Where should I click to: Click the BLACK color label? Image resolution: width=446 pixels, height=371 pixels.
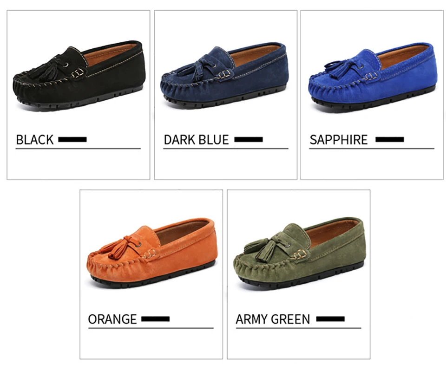pyautogui.click(x=35, y=140)
